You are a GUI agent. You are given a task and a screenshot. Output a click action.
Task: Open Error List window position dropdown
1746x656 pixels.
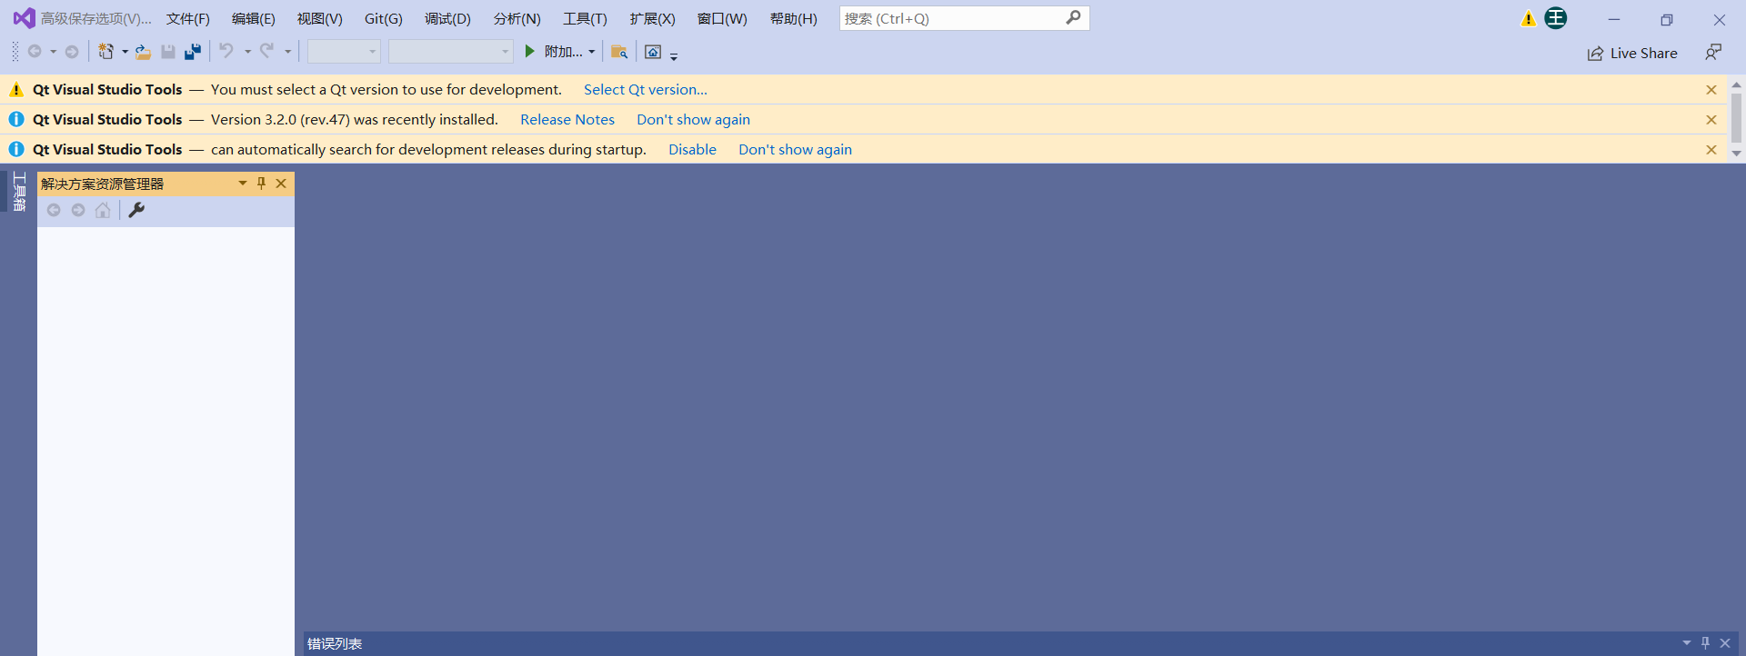(x=1687, y=642)
